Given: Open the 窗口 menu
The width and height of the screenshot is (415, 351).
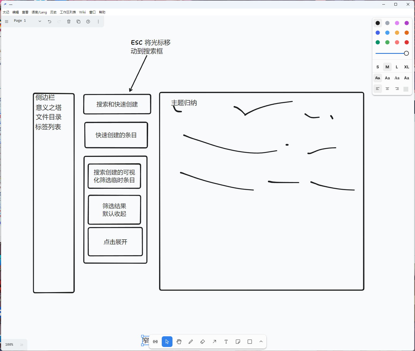Looking at the screenshot, I should (93, 12).
